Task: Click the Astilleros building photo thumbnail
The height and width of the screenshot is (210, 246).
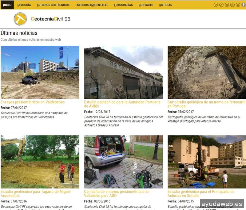Action: [123, 72]
